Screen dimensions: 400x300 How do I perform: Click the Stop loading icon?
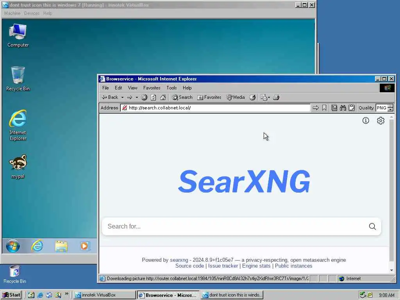pyautogui.click(x=145, y=97)
